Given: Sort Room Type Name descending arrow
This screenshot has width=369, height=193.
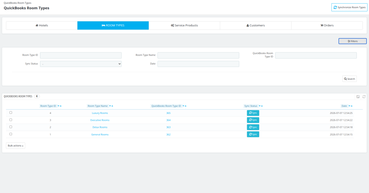Looking at the screenshot, I should click(x=110, y=106).
